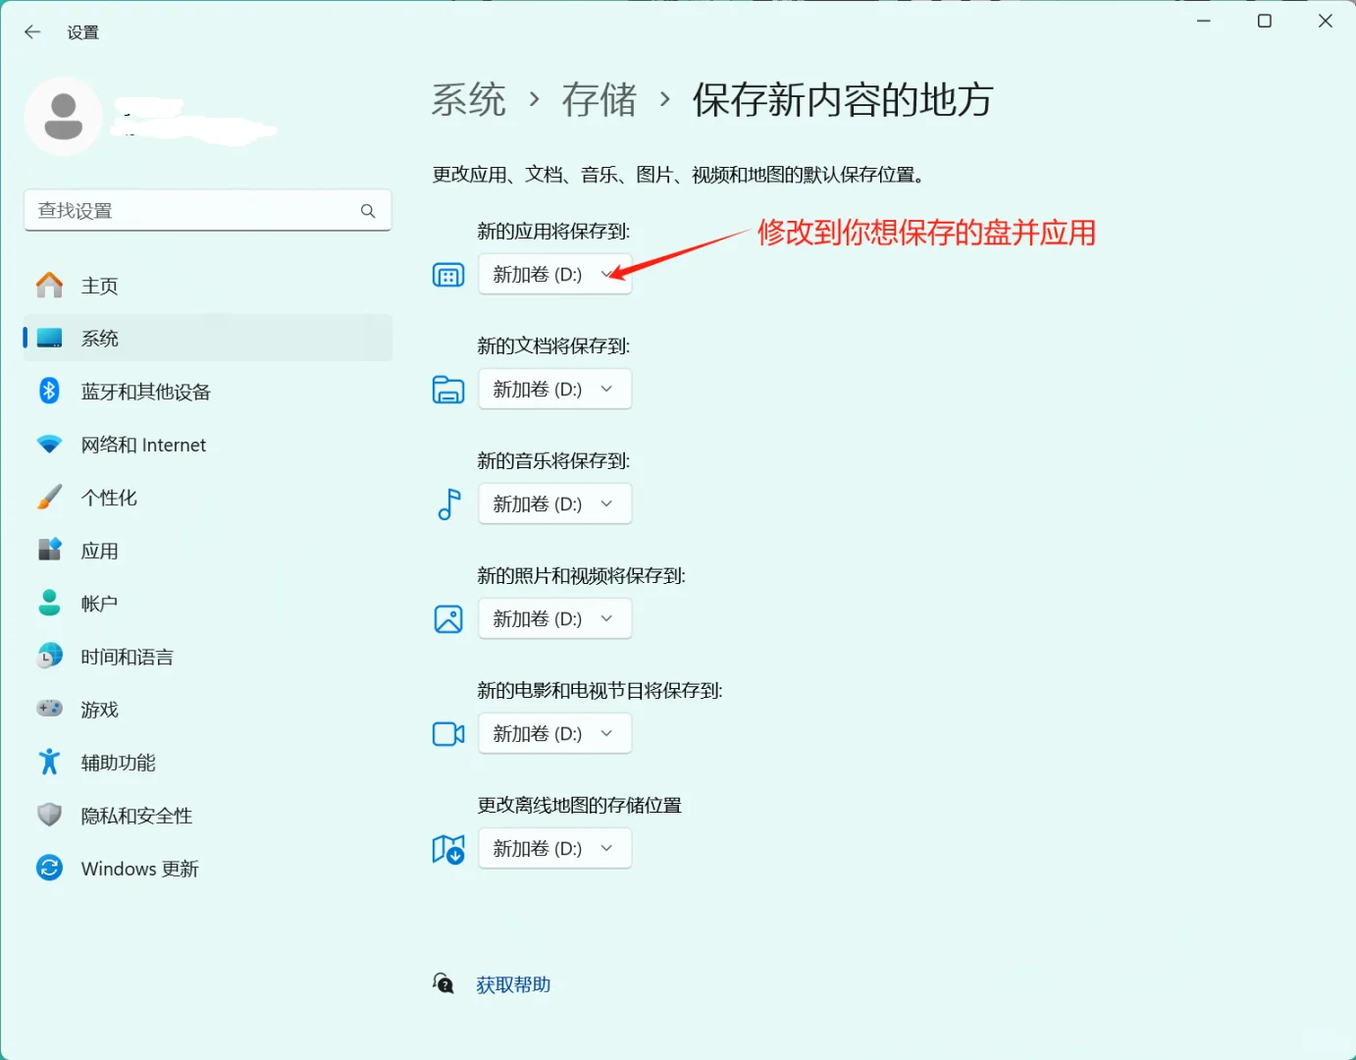The image size is (1356, 1060).
Task: Open the 新的文档将保存到 dropdown
Action: point(554,389)
